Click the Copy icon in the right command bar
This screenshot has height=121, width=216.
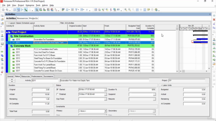point(214,28)
